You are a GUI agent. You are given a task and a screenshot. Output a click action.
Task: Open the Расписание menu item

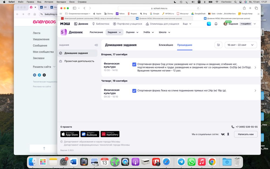(x=96, y=32)
